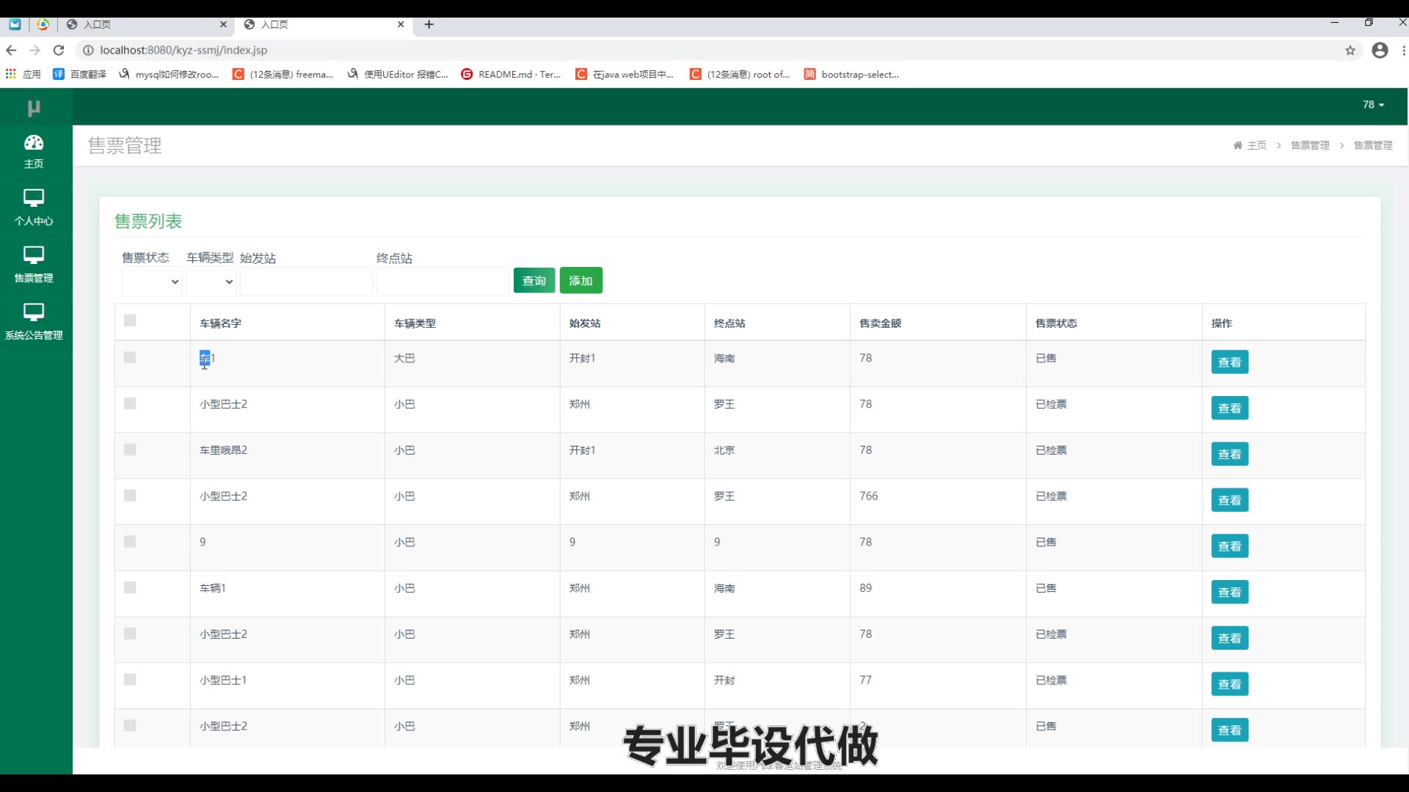The width and height of the screenshot is (1409, 792).
Task: Click the Chrome icon pinned tab
Action: 43,24
